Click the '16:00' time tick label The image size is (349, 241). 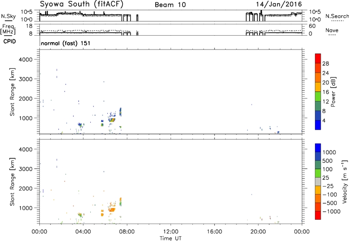tap(214, 232)
